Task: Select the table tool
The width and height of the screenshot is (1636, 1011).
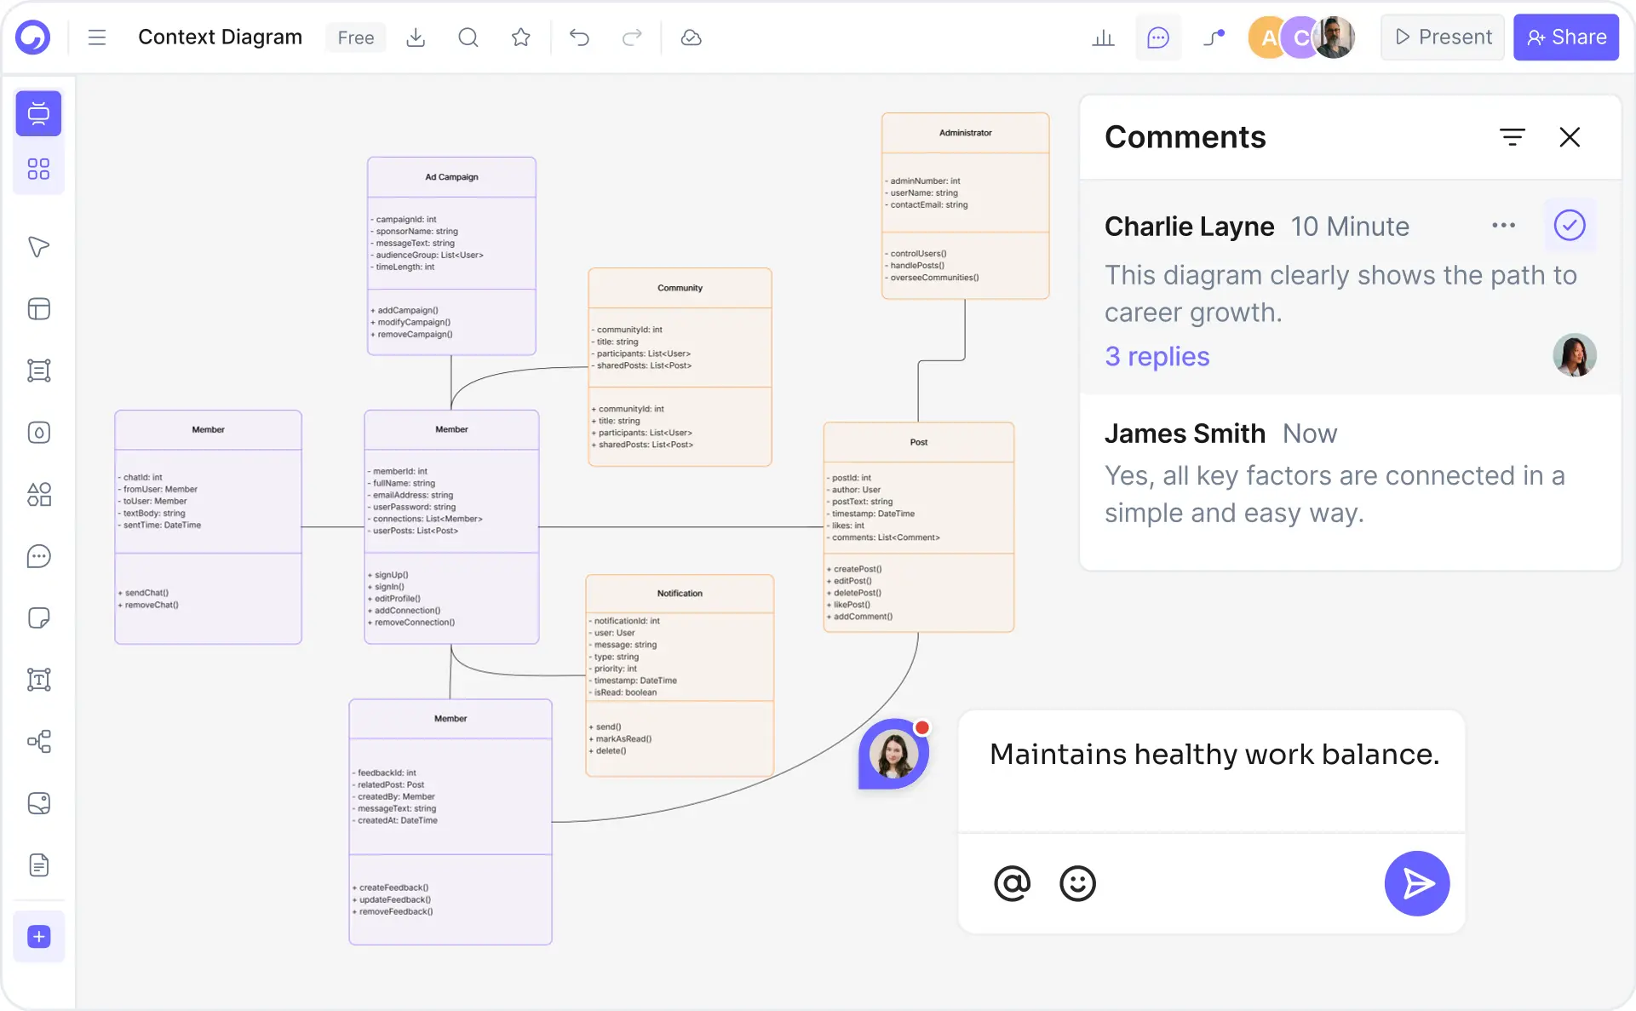Action: (x=38, y=308)
